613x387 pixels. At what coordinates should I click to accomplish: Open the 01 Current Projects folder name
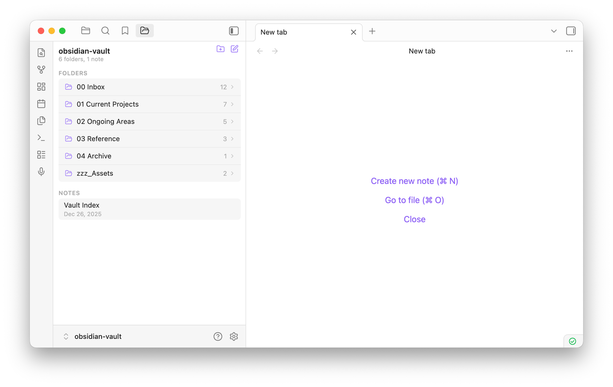108,104
